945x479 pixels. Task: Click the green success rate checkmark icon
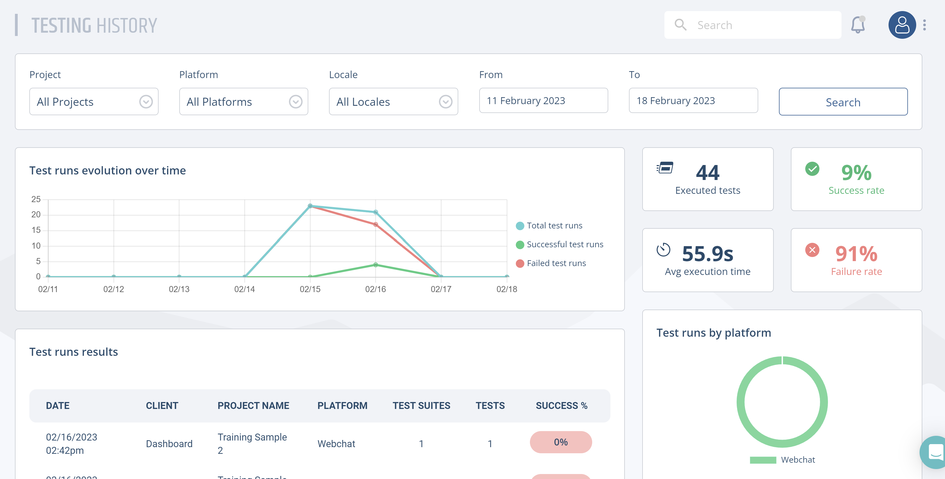click(812, 169)
